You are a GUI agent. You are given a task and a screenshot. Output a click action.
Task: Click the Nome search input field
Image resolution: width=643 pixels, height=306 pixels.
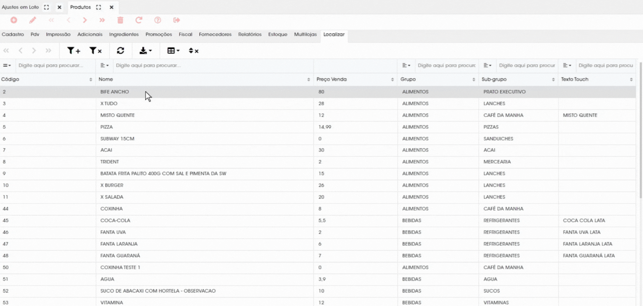(213, 66)
